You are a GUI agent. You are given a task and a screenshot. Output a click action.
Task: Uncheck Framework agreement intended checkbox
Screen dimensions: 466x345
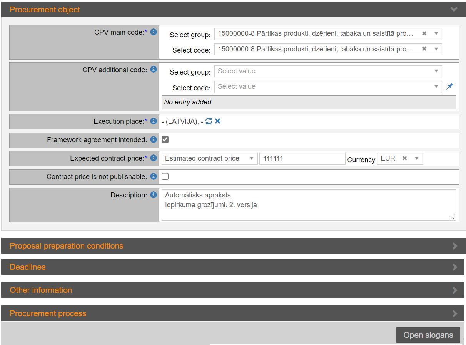[165, 139]
